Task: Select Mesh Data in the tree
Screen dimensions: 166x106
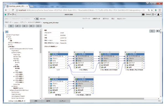Action: pyautogui.click(x=16, y=59)
